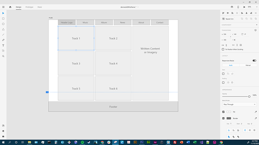Switch to the Prototype tab

click(x=29, y=7)
